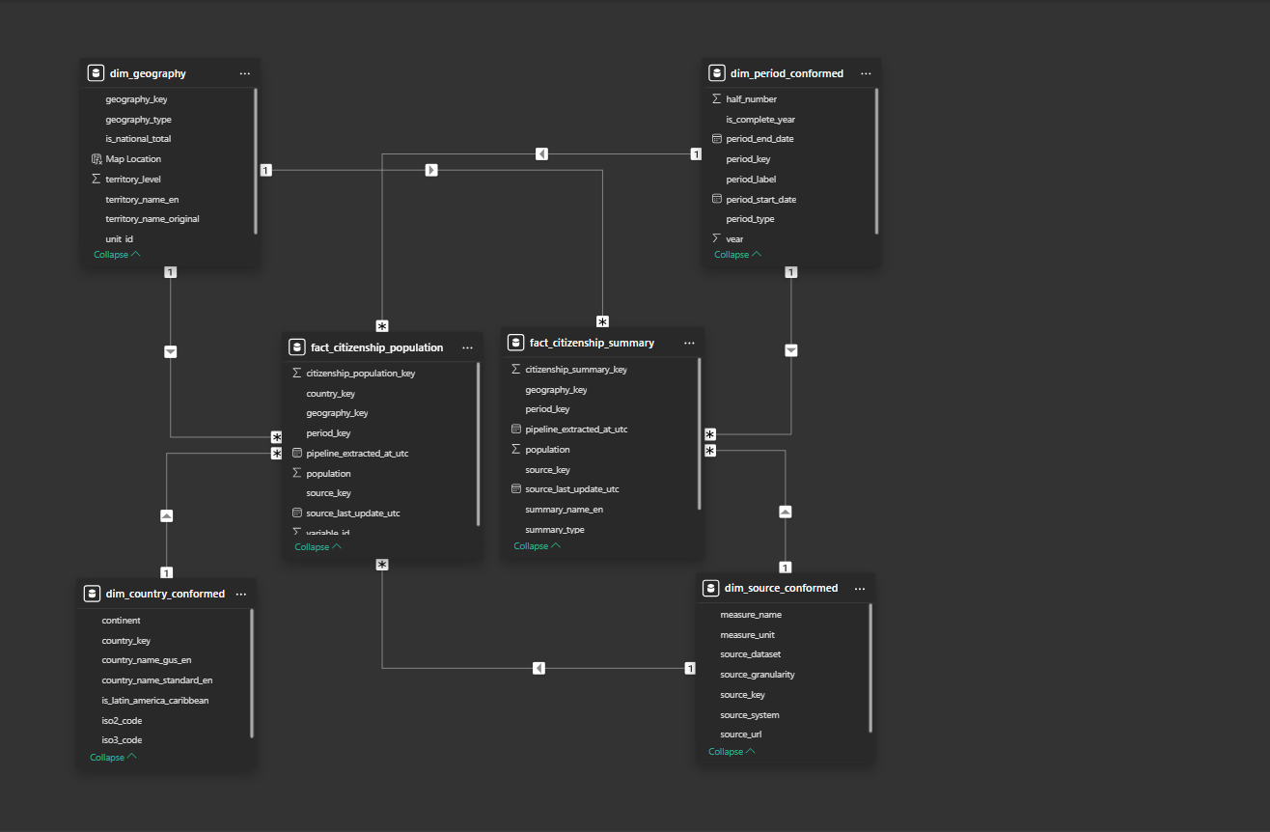Click filter arrow below dim_geography table
The width and height of the screenshot is (1270, 832).
point(171,351)
